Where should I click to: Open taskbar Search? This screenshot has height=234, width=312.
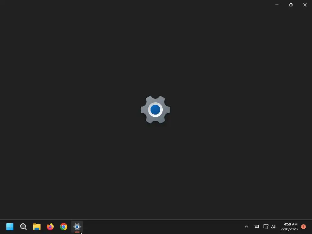tap(23, 227)
